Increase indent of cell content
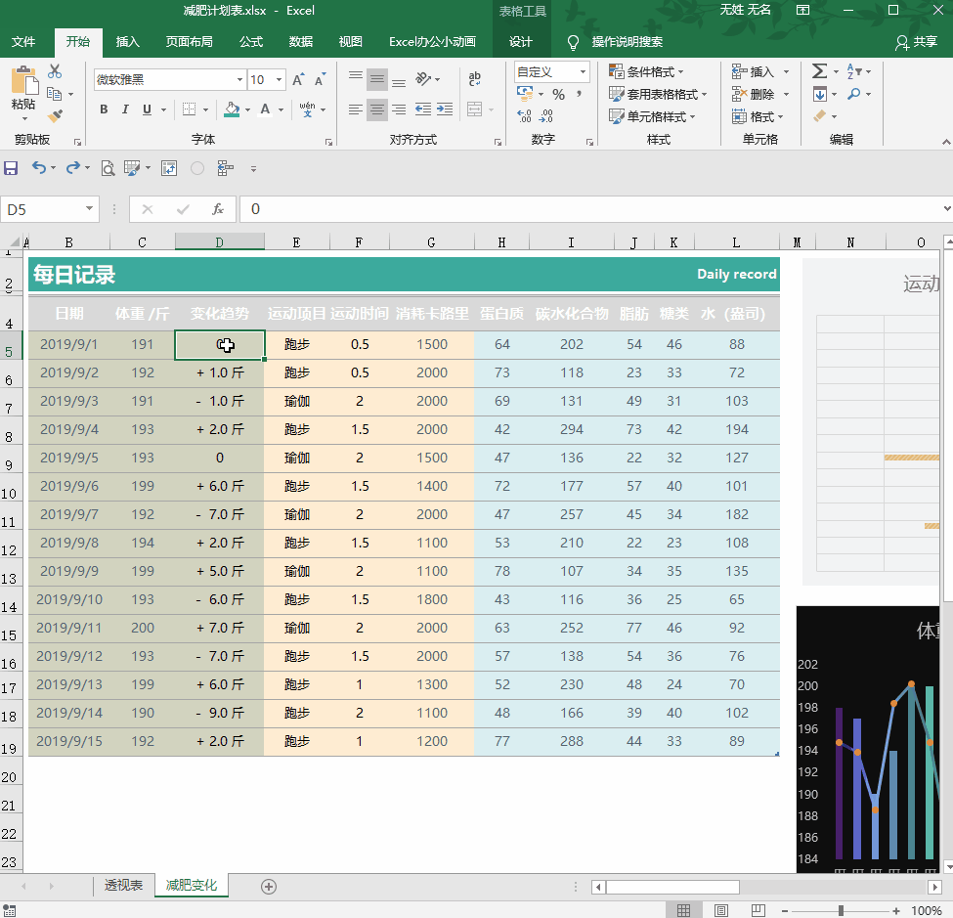953x918 pixels. 445,109
